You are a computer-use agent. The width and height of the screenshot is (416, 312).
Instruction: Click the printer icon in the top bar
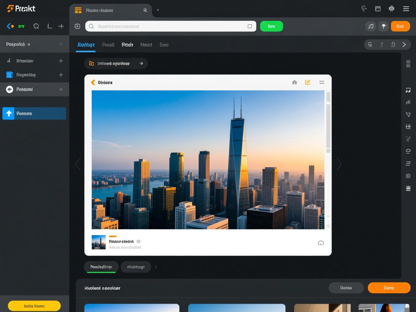[391, 9]
